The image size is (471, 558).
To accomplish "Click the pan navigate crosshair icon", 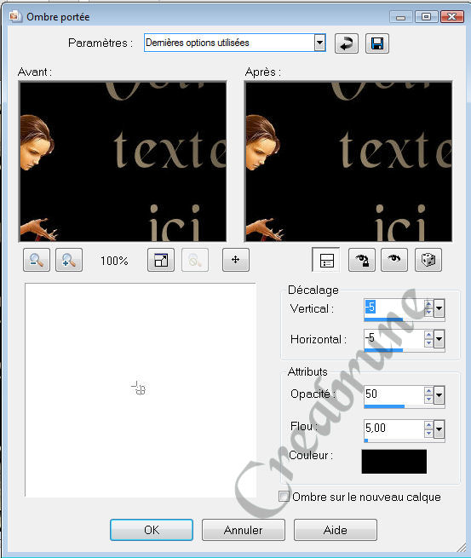I will click(x=236, y=260).
